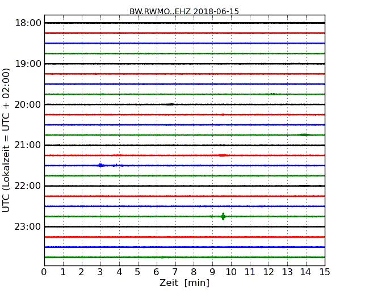
Task: Click the x-axis tick label 0
Action: (x=44, y=272)
